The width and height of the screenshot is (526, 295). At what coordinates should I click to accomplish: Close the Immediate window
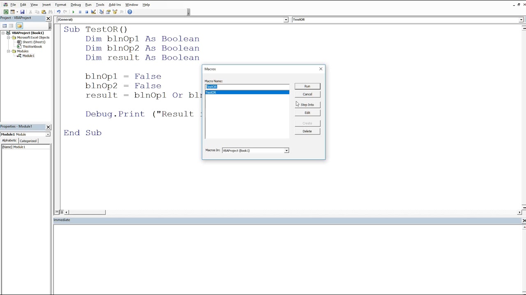(524, 220)
